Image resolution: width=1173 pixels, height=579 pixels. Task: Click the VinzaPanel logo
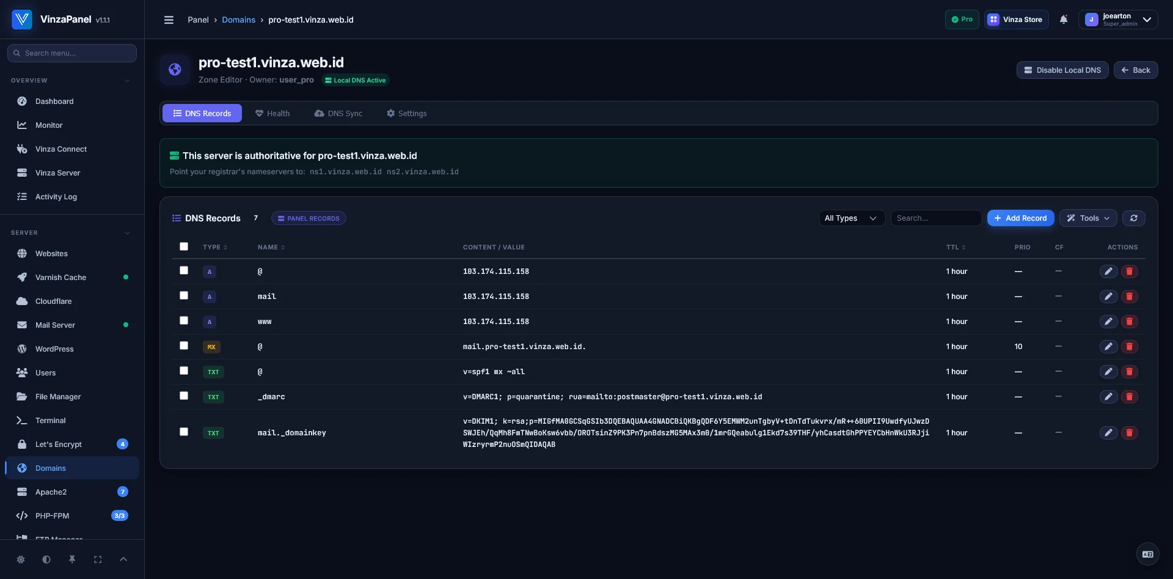pyautogui.click(x=22, y=20)
